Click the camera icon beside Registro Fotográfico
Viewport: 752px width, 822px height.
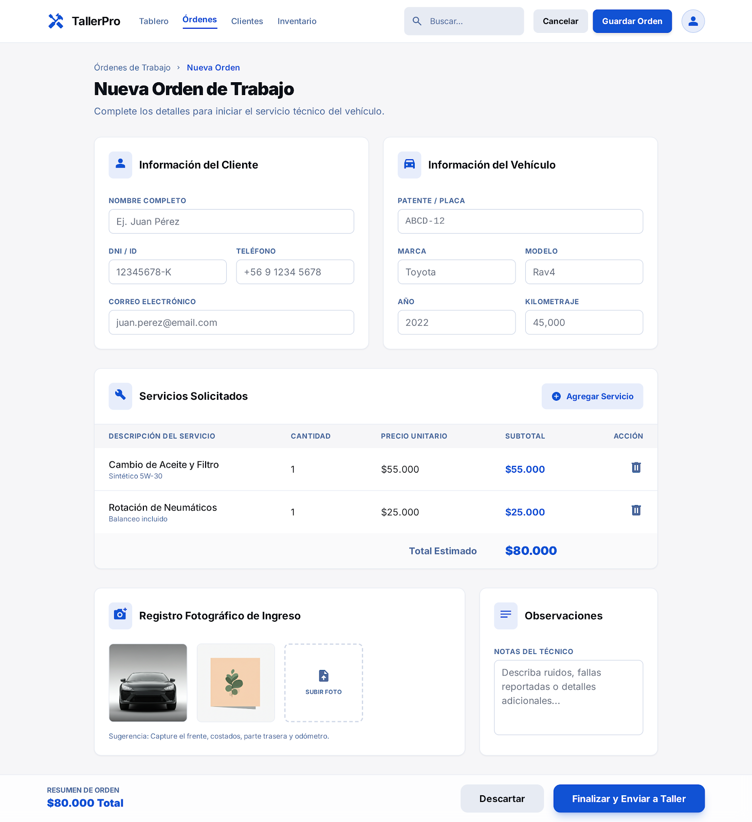click(x=120, y=615)
